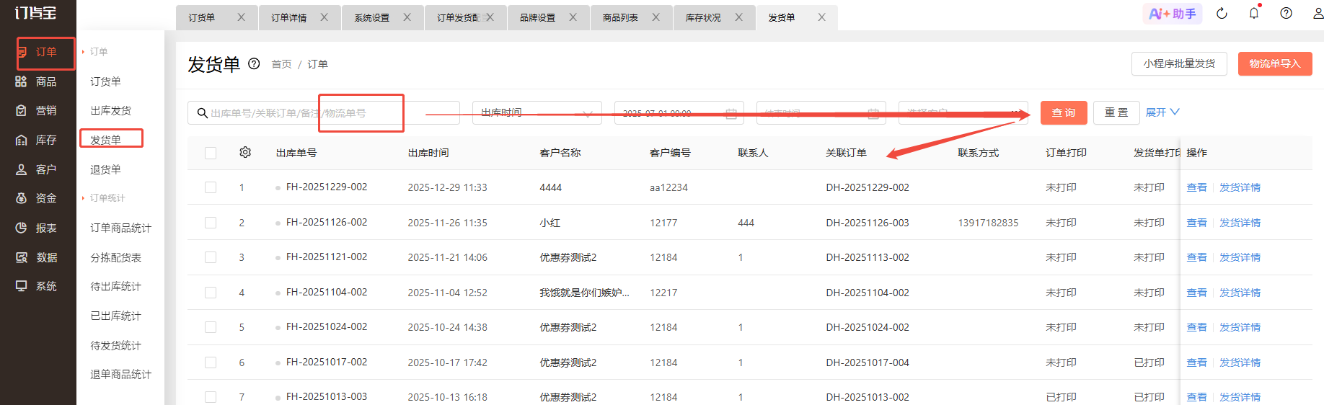Open the end date picker
Image resolution: width=1324 pixels, height=405 pixels.
[821, 113]
